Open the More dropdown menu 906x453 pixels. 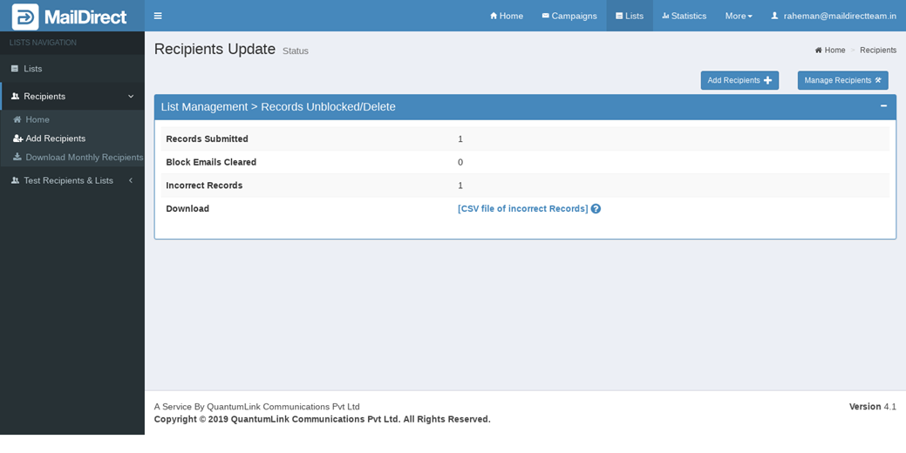coord(738,16)
